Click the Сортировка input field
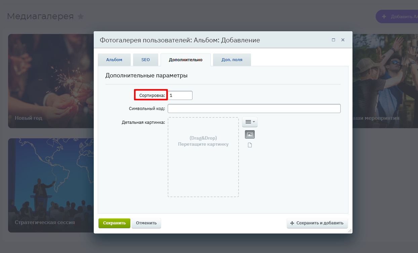The height and width of the screenshot is (253, 418). point(180,95)
